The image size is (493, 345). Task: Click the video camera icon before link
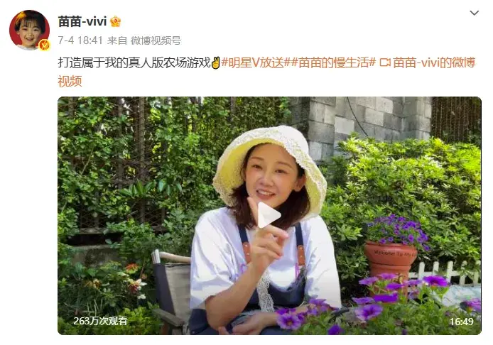[385, 62]
